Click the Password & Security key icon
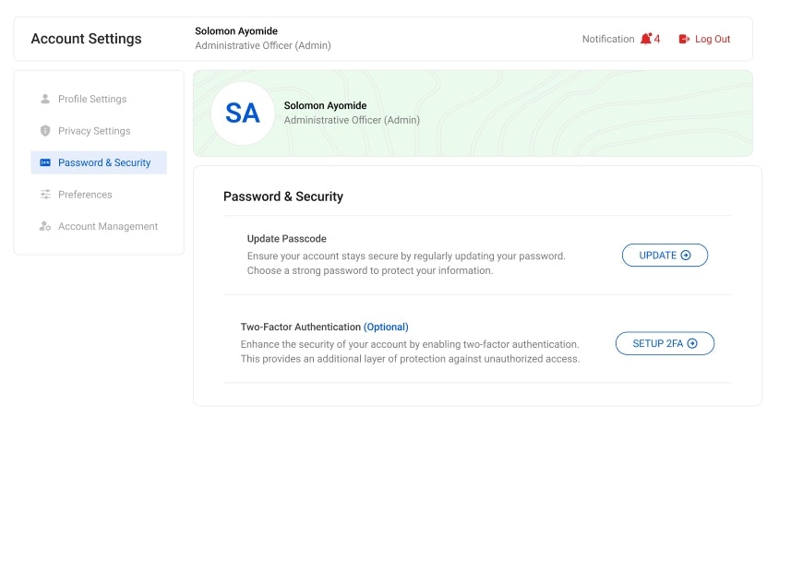The width and height of the screenshot is (803, 584). point(45,162)
